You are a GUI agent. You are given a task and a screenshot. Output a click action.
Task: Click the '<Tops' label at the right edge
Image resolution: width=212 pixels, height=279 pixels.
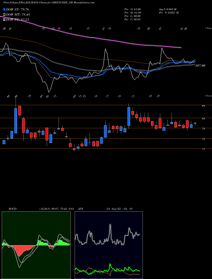pyautogui.click(x=208, y=28)
